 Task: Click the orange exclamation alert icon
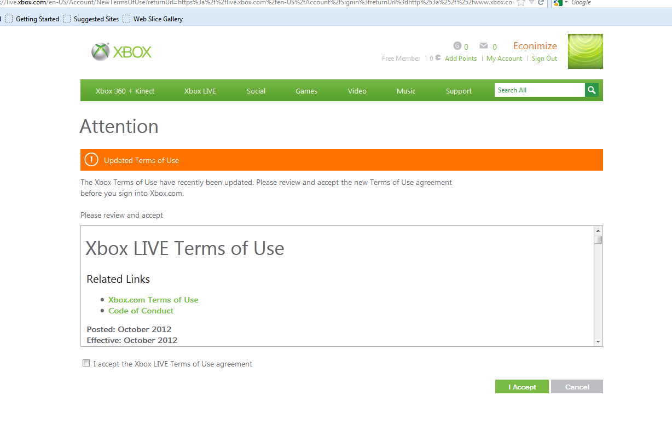click(91, 160)
